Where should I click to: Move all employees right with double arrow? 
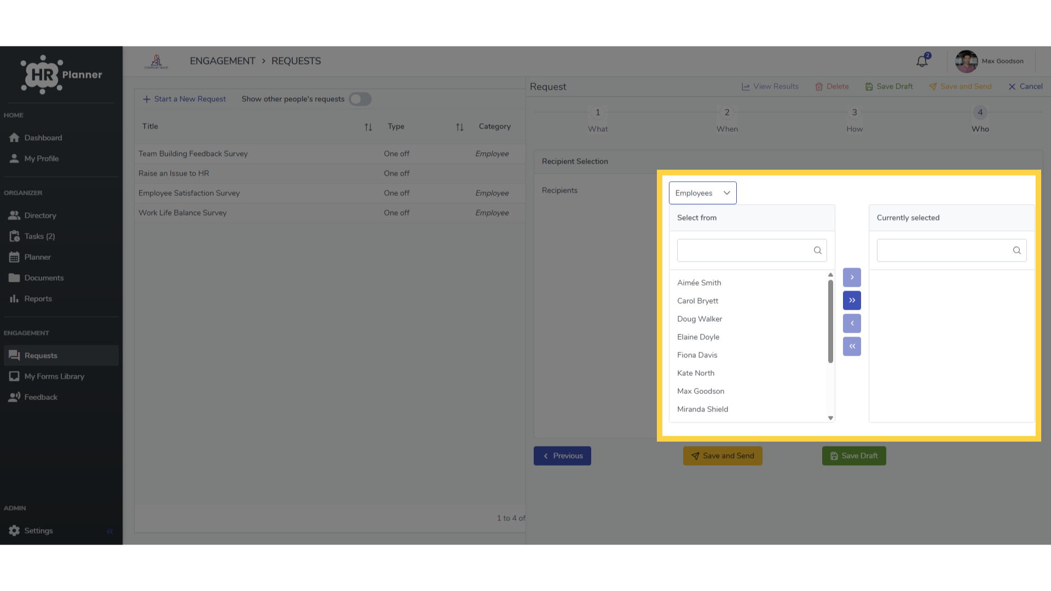pos(852,300)
